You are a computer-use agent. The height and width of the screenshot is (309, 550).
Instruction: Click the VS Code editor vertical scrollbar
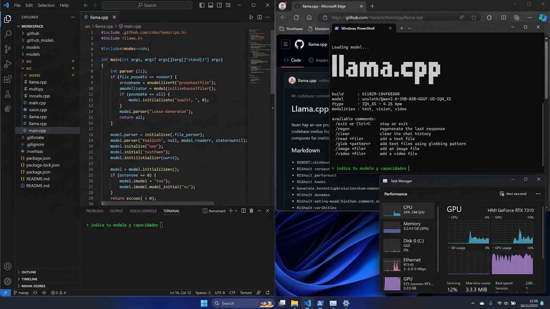(x=273, y=62)
